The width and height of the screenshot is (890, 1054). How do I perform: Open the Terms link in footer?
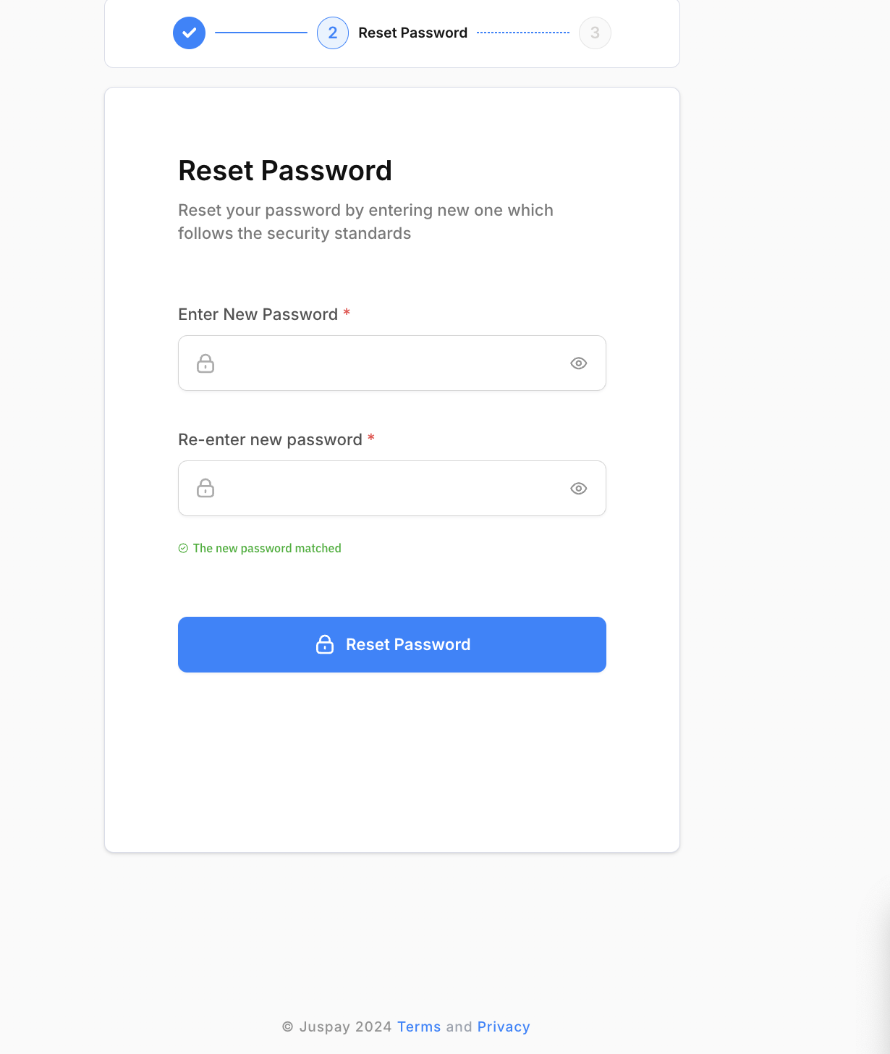(x=419, y=1026)
